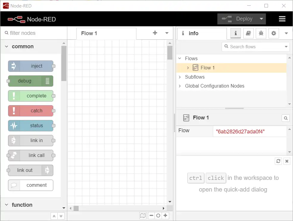Viewport: 293px width, 221px height.
Task: Select the Global Configuration Nodes row
Action: tap(231, 86)
